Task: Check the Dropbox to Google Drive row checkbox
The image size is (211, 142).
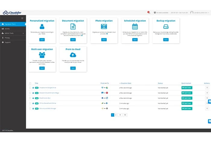Action: click(x=30, y=88)
